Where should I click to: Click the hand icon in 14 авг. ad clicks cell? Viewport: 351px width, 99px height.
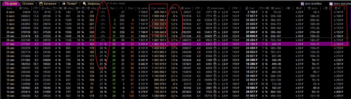click(215, 96)
